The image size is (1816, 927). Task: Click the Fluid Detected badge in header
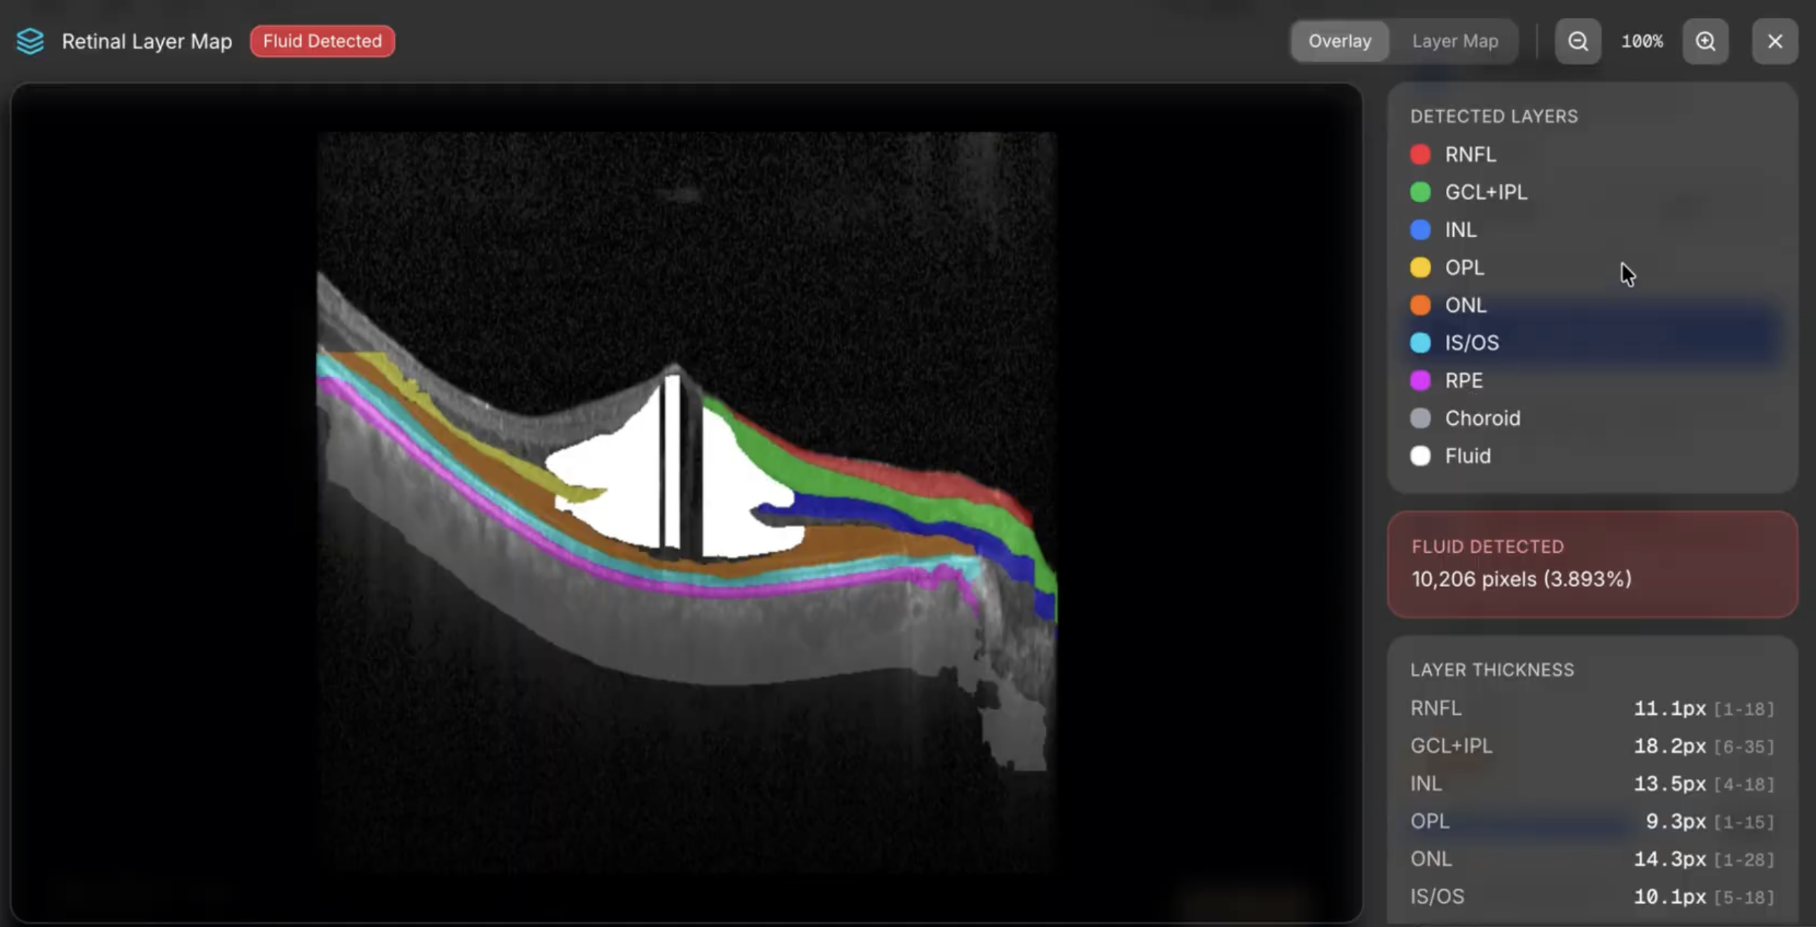click(x=322, y=41)
